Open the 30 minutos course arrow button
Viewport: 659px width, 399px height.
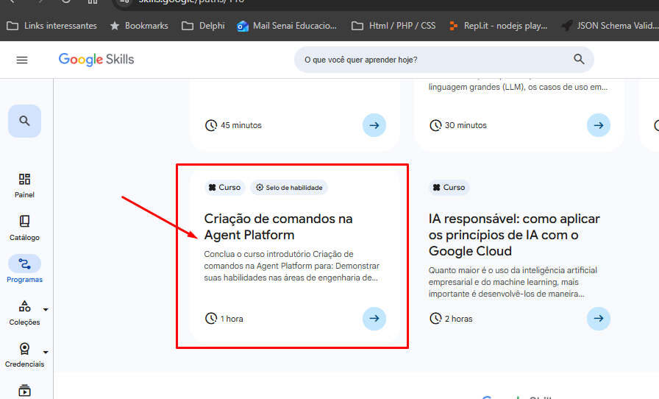click(599, 125)
